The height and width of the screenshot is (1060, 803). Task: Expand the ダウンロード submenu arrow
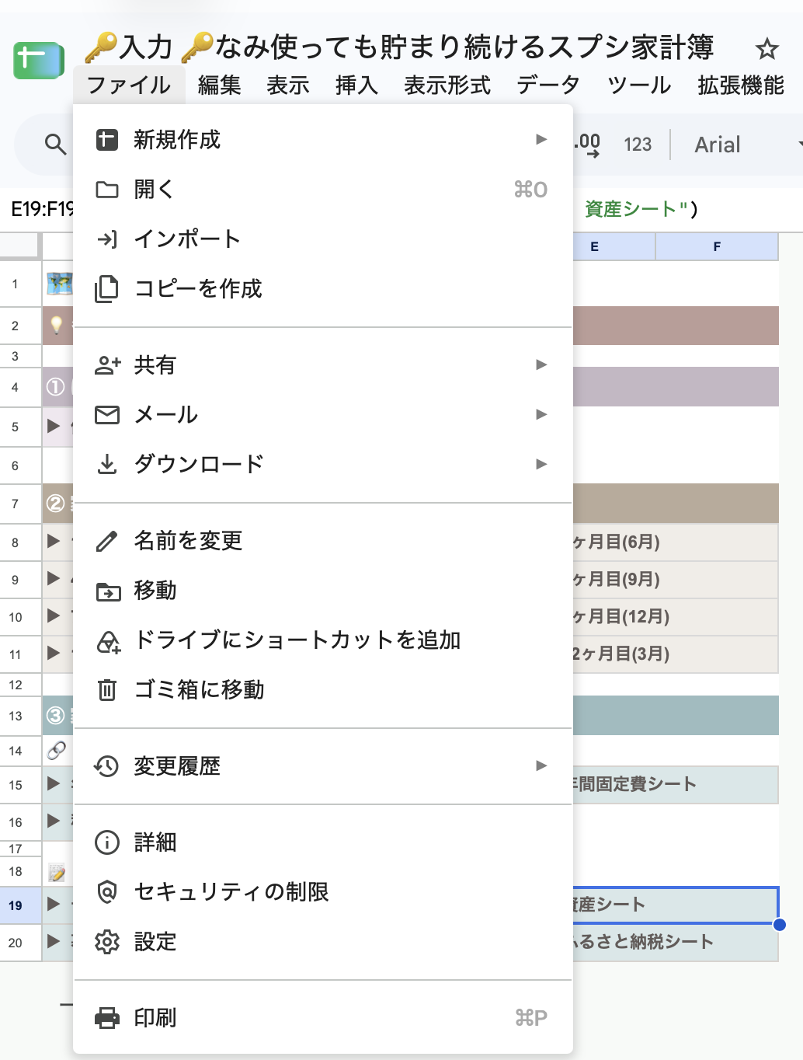pyautogui.click(x=541, y=464)
